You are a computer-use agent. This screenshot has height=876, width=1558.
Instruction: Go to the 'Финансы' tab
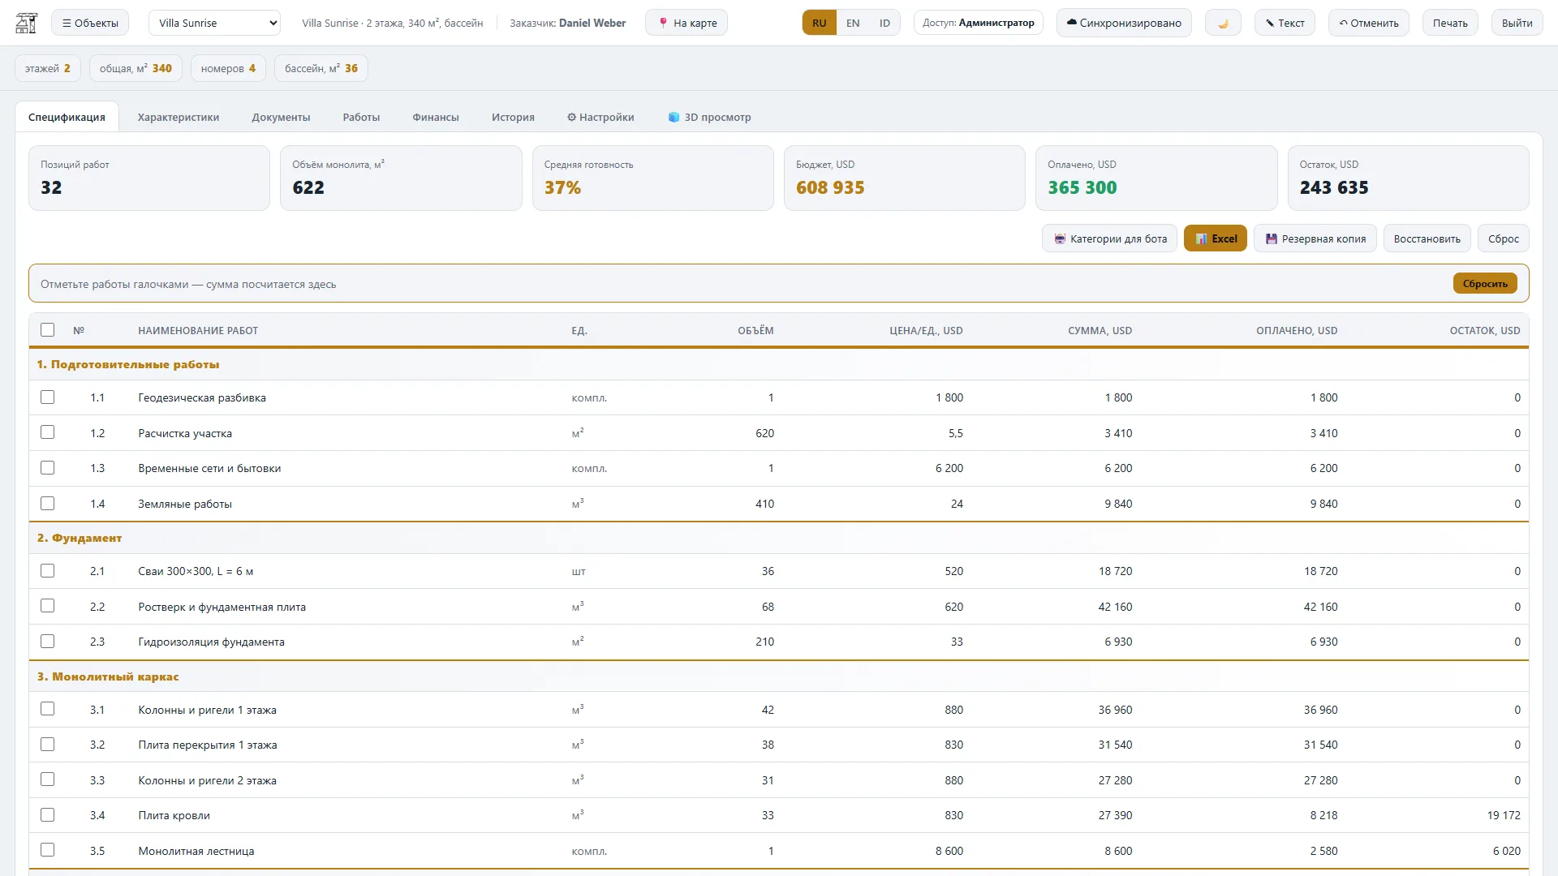[x=436, y=117]
